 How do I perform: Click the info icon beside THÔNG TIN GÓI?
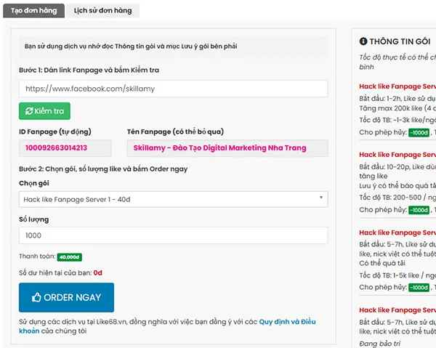coord(363,41)
